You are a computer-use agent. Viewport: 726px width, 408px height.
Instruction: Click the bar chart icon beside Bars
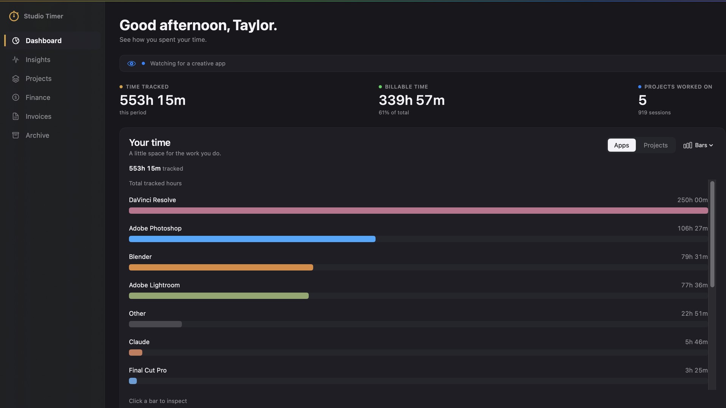688,145
